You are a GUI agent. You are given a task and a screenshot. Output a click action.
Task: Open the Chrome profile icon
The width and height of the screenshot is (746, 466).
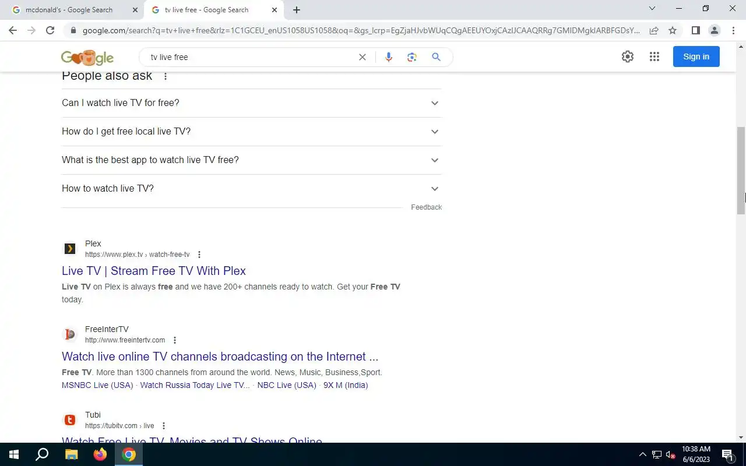(714, 30)
